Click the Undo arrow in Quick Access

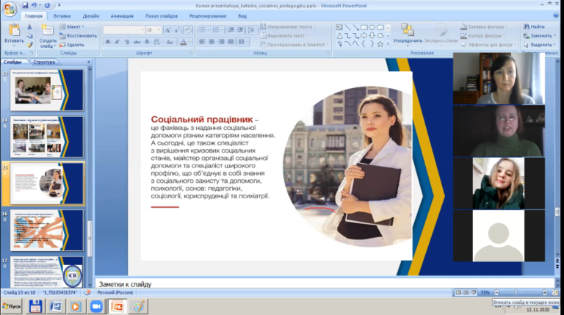pyautogui.click(x=35, y=5)
